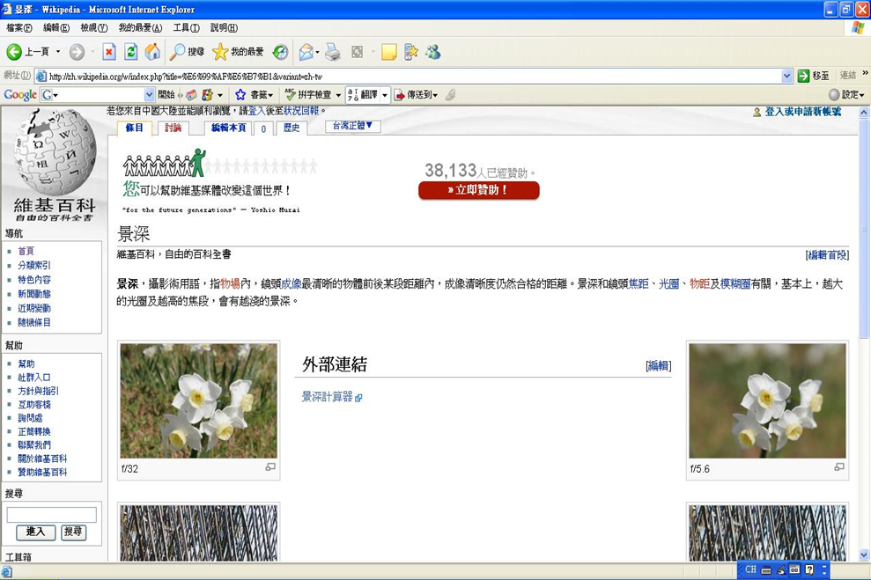
Task: Enlarge the f/32 image via magnify icon
Action: pyautogui.click(x=270, y=467)
